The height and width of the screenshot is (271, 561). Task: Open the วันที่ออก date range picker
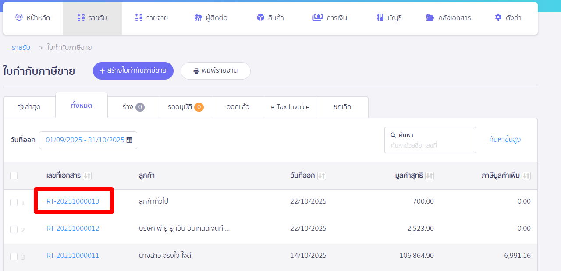(x=88, y=140)
